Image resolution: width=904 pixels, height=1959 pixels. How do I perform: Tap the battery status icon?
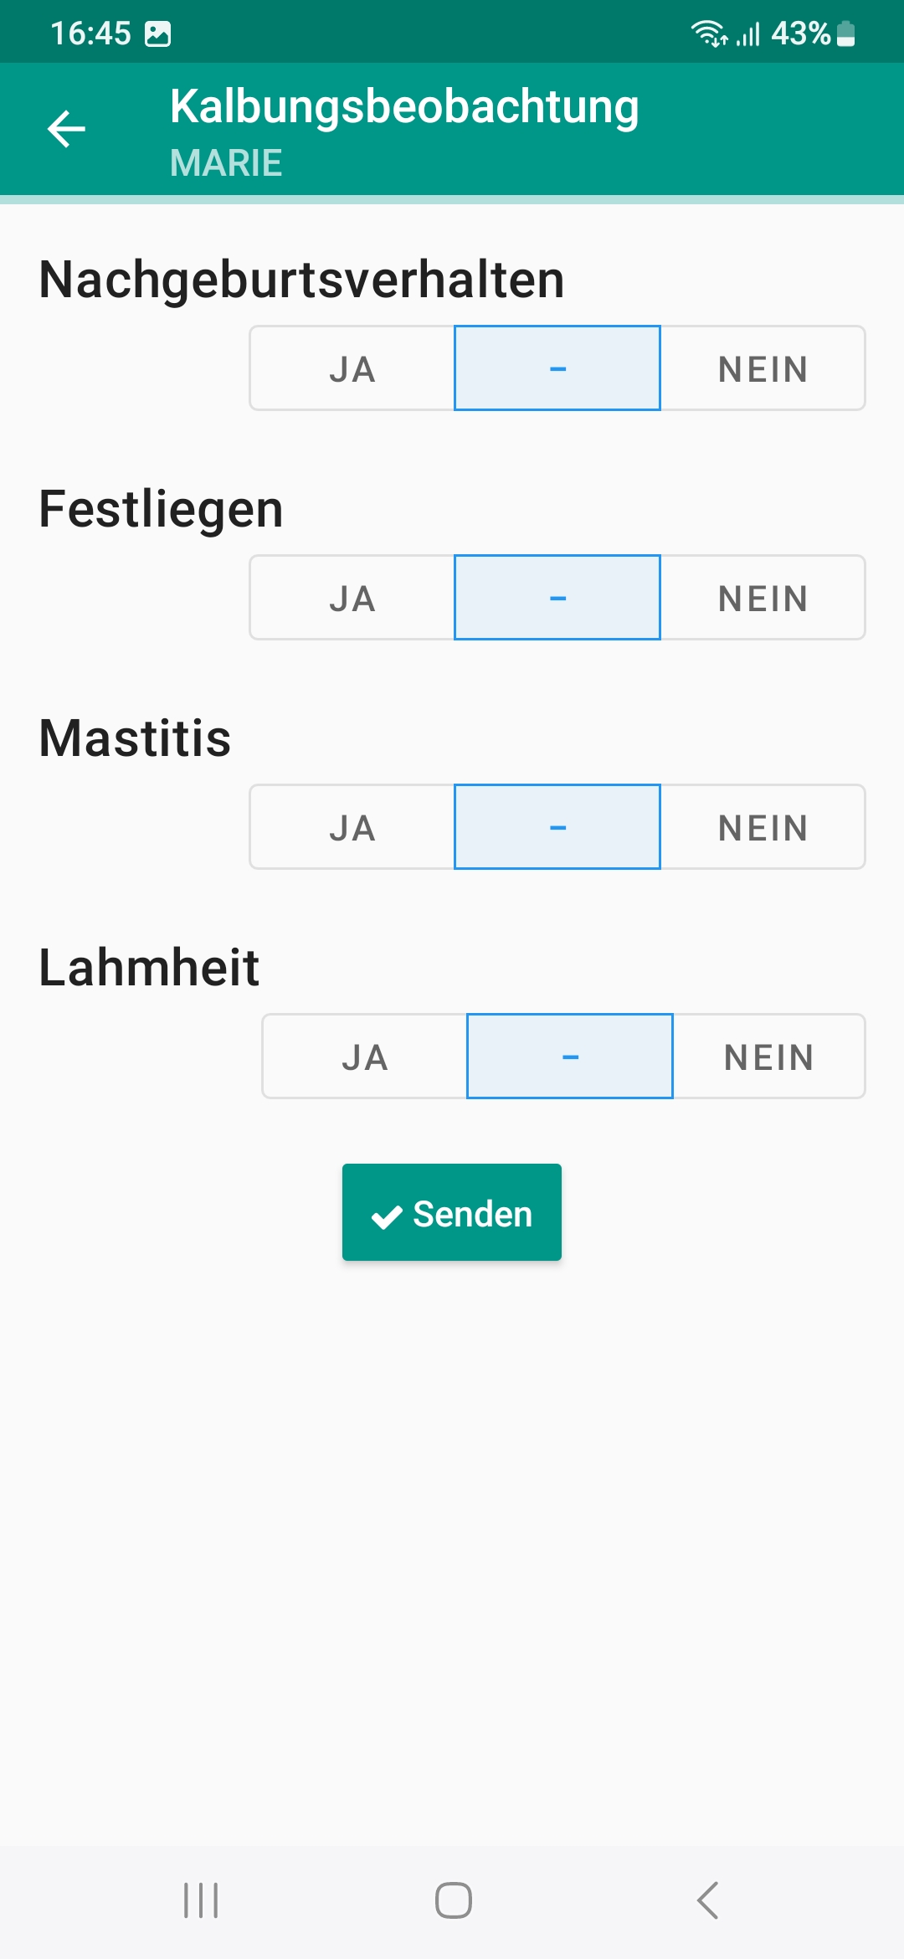click(x=846, y=34)
